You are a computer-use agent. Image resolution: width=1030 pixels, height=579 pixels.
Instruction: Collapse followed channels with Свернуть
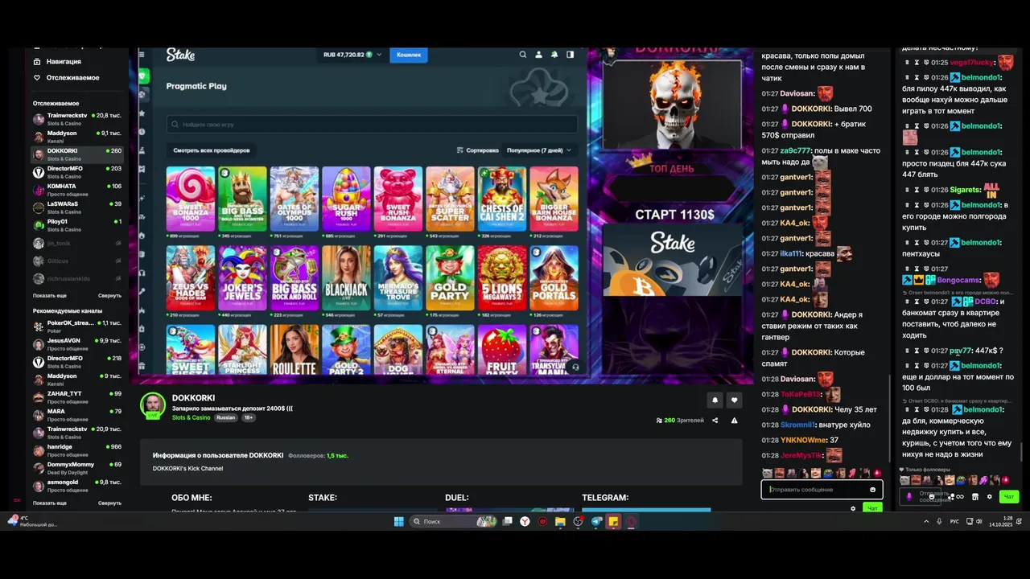point(109,296)
